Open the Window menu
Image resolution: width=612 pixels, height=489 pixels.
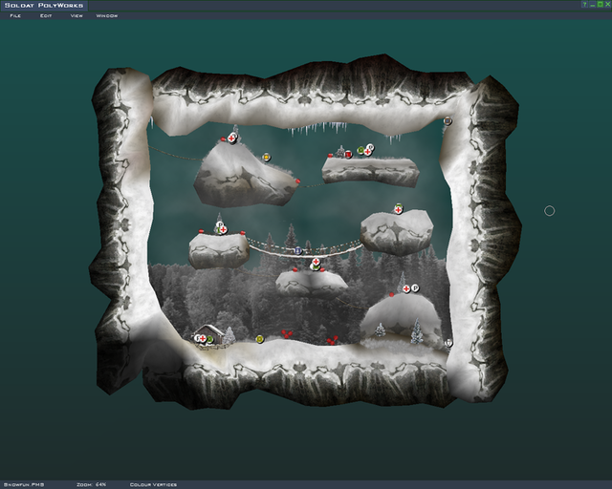(107, 16)
